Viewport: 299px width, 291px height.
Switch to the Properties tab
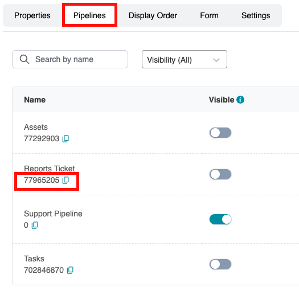pos(32,15)
